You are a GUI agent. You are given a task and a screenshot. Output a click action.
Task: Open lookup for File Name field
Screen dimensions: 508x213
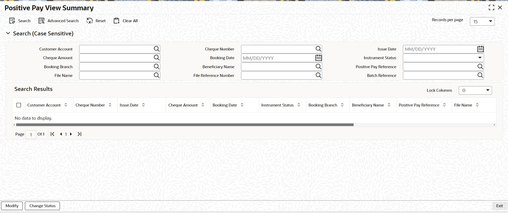[157, 75]
